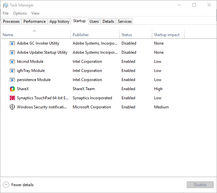This screenshot has width=217, height=193.
Task: Select the ShareX name text
Action: [x=23, y=89]
